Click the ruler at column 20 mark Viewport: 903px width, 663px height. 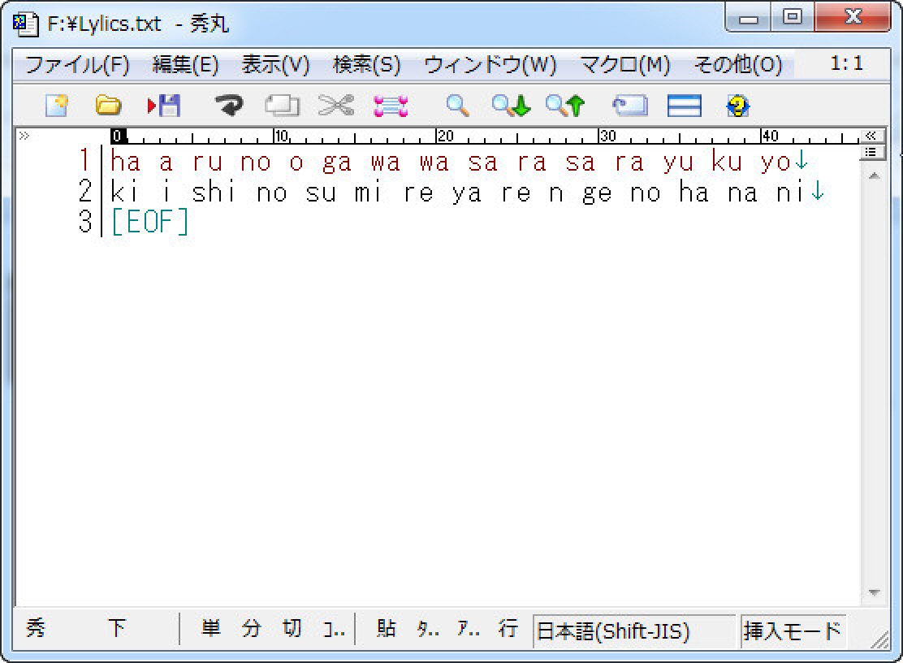tap(443, 136)
